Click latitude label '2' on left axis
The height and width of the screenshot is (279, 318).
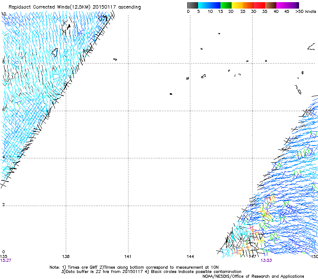pos(3,204)
